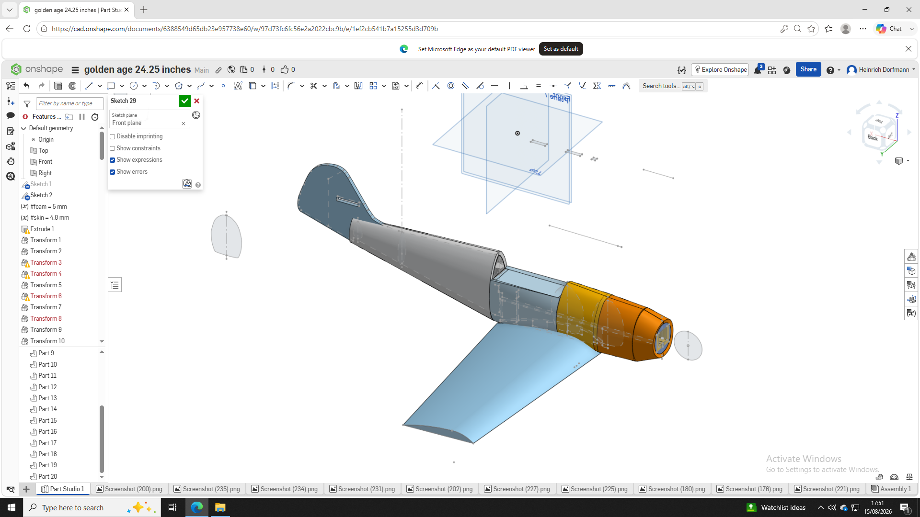Open the rollback timer icon by Features
Image resolution: width=920 pixels, height=517 pixels.
(95, 117)
